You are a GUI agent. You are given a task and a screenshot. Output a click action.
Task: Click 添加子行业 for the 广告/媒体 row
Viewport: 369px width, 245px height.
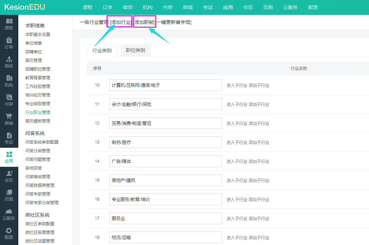click(259, 162)
